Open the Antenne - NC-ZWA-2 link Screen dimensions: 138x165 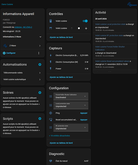(x=23, y=27)
